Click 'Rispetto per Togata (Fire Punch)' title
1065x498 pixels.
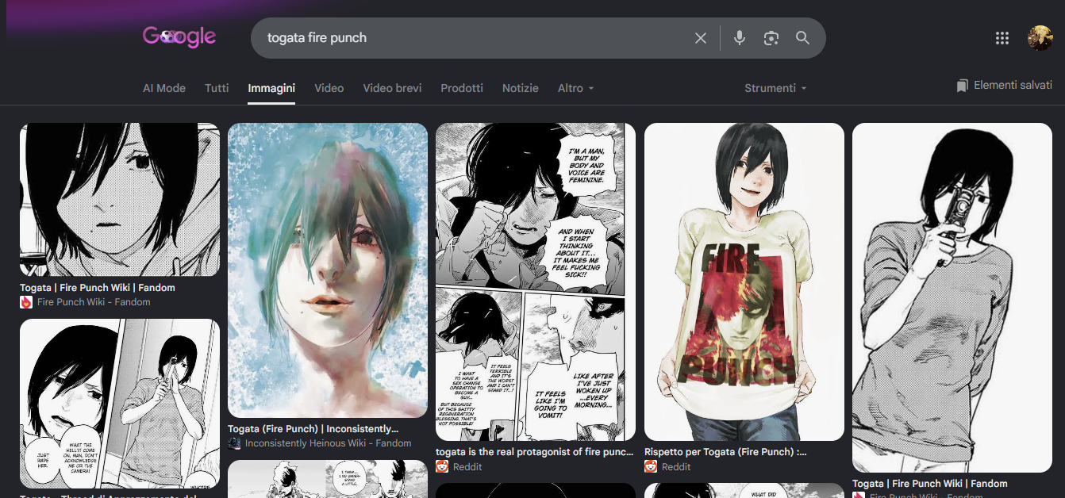point(725,452)
